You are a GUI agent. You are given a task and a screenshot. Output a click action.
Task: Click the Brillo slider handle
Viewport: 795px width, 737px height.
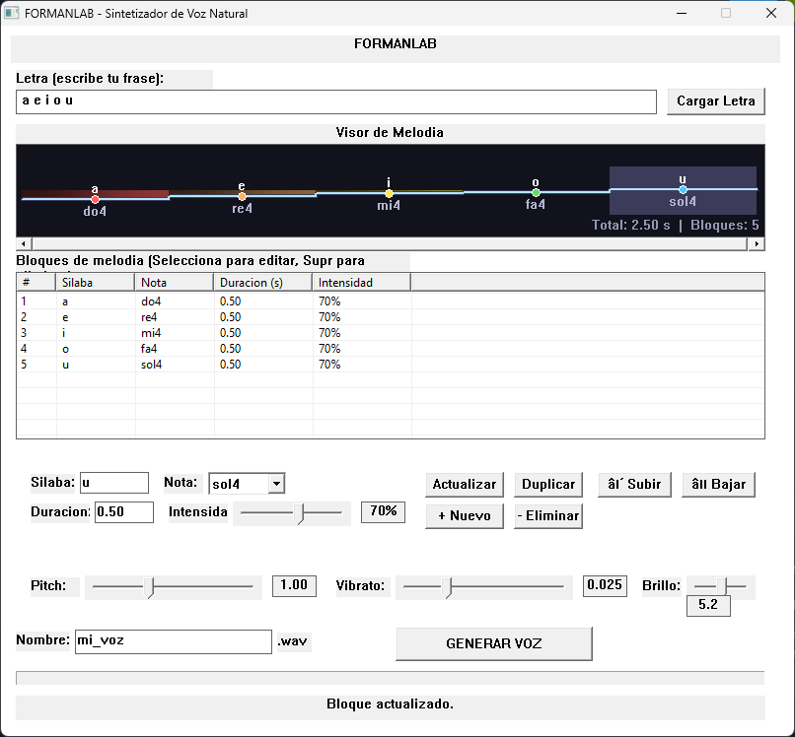722,586
